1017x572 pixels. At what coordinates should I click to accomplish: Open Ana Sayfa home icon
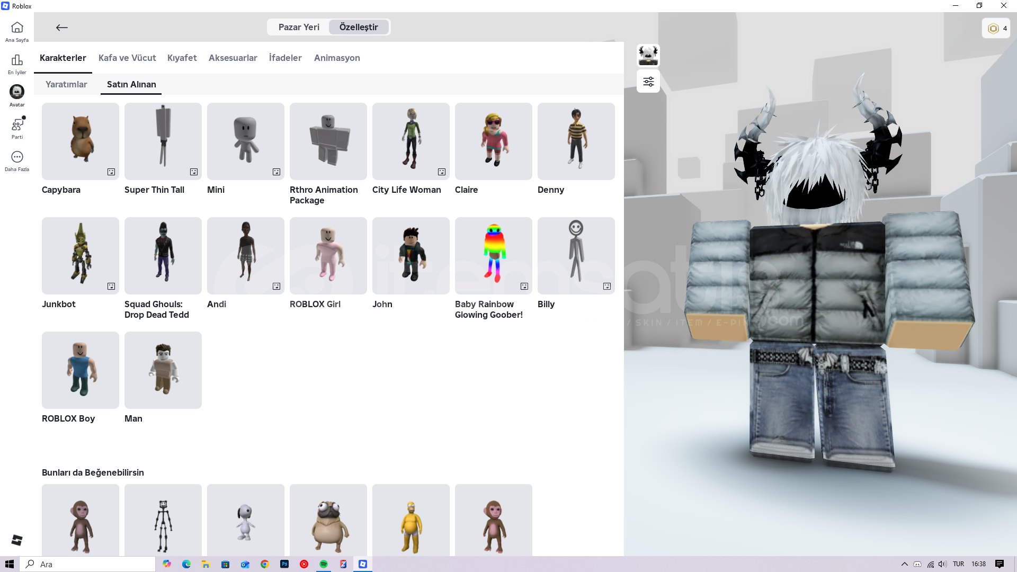coord(17,28)
